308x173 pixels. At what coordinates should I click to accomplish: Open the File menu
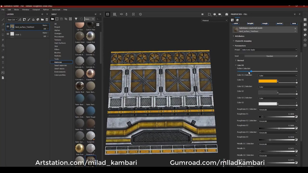coord(3,10)
